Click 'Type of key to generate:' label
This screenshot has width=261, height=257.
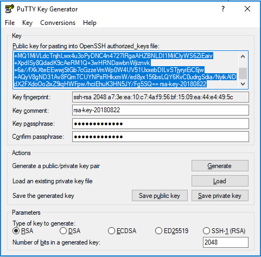click(44, 223)
